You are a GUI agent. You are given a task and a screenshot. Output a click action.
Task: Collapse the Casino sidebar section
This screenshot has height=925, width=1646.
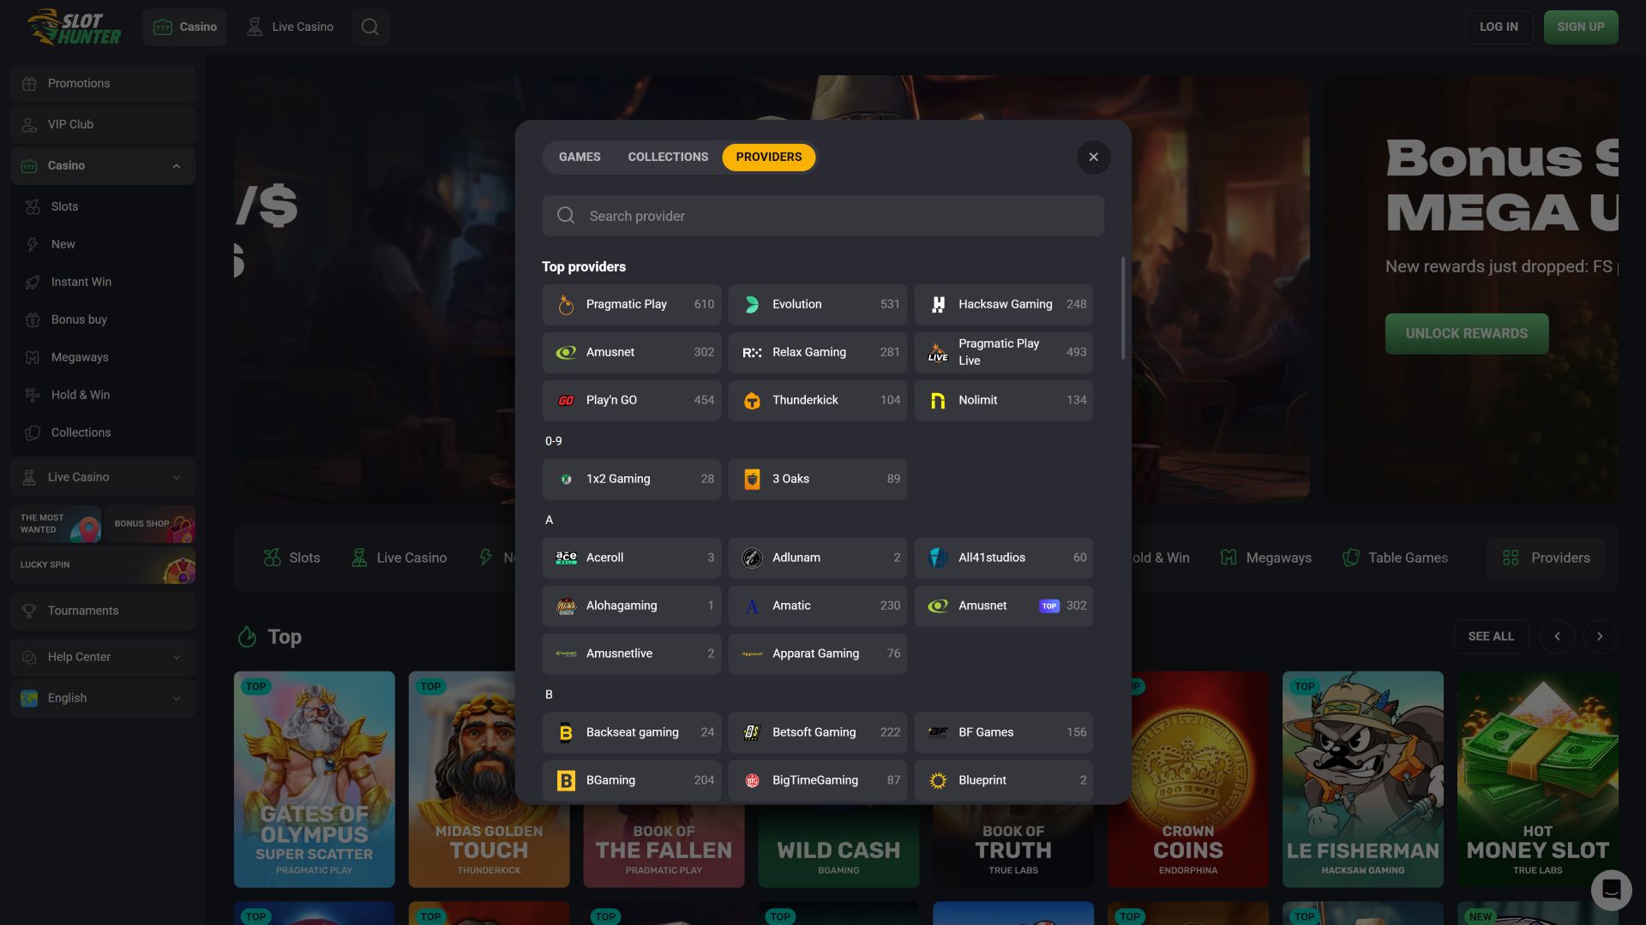[177, 166]
